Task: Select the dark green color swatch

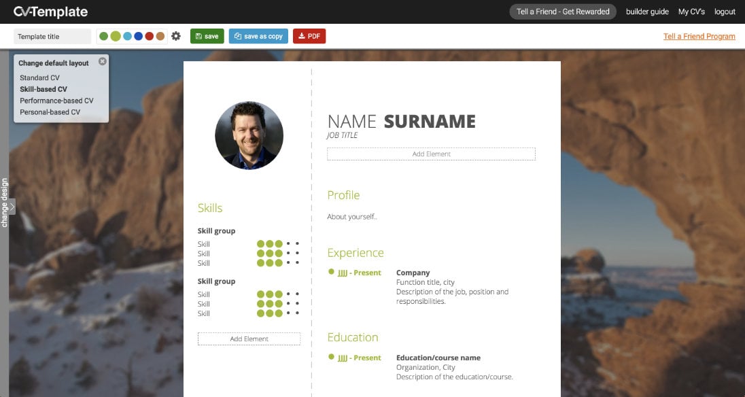Action: [103, 36]
